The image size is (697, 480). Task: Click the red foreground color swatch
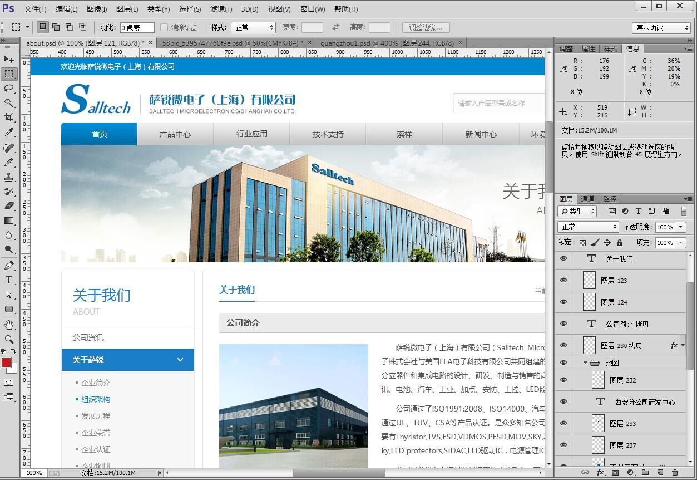coord(6,363)
